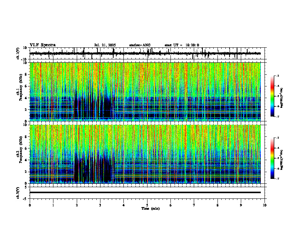Click the "-3" label on ch.2 color bar

(x=278, y=138)
